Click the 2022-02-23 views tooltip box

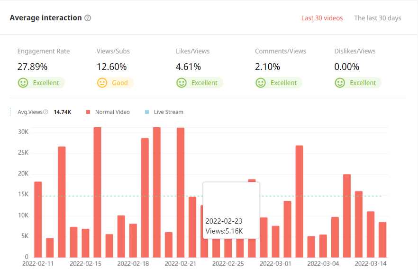pyautogui.click(x=231, y=210)
